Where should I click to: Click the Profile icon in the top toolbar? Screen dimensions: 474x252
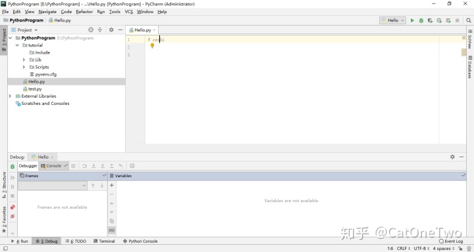tap(439, 20)
